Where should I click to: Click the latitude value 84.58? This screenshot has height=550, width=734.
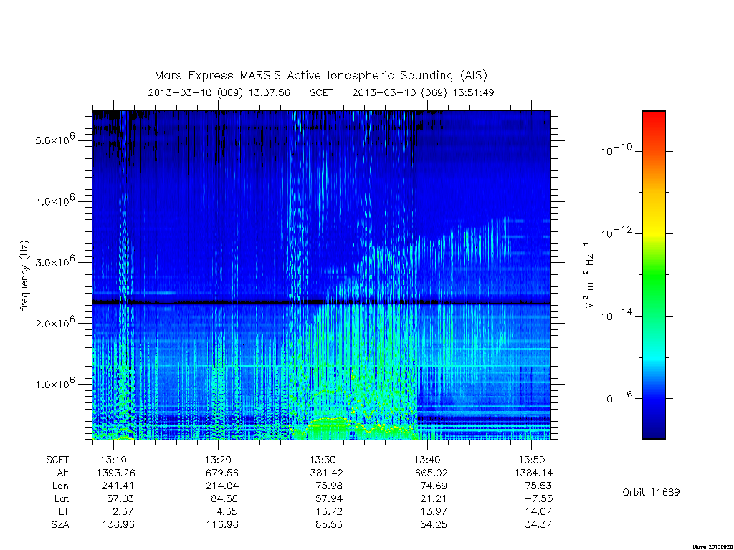pos(224,498)
